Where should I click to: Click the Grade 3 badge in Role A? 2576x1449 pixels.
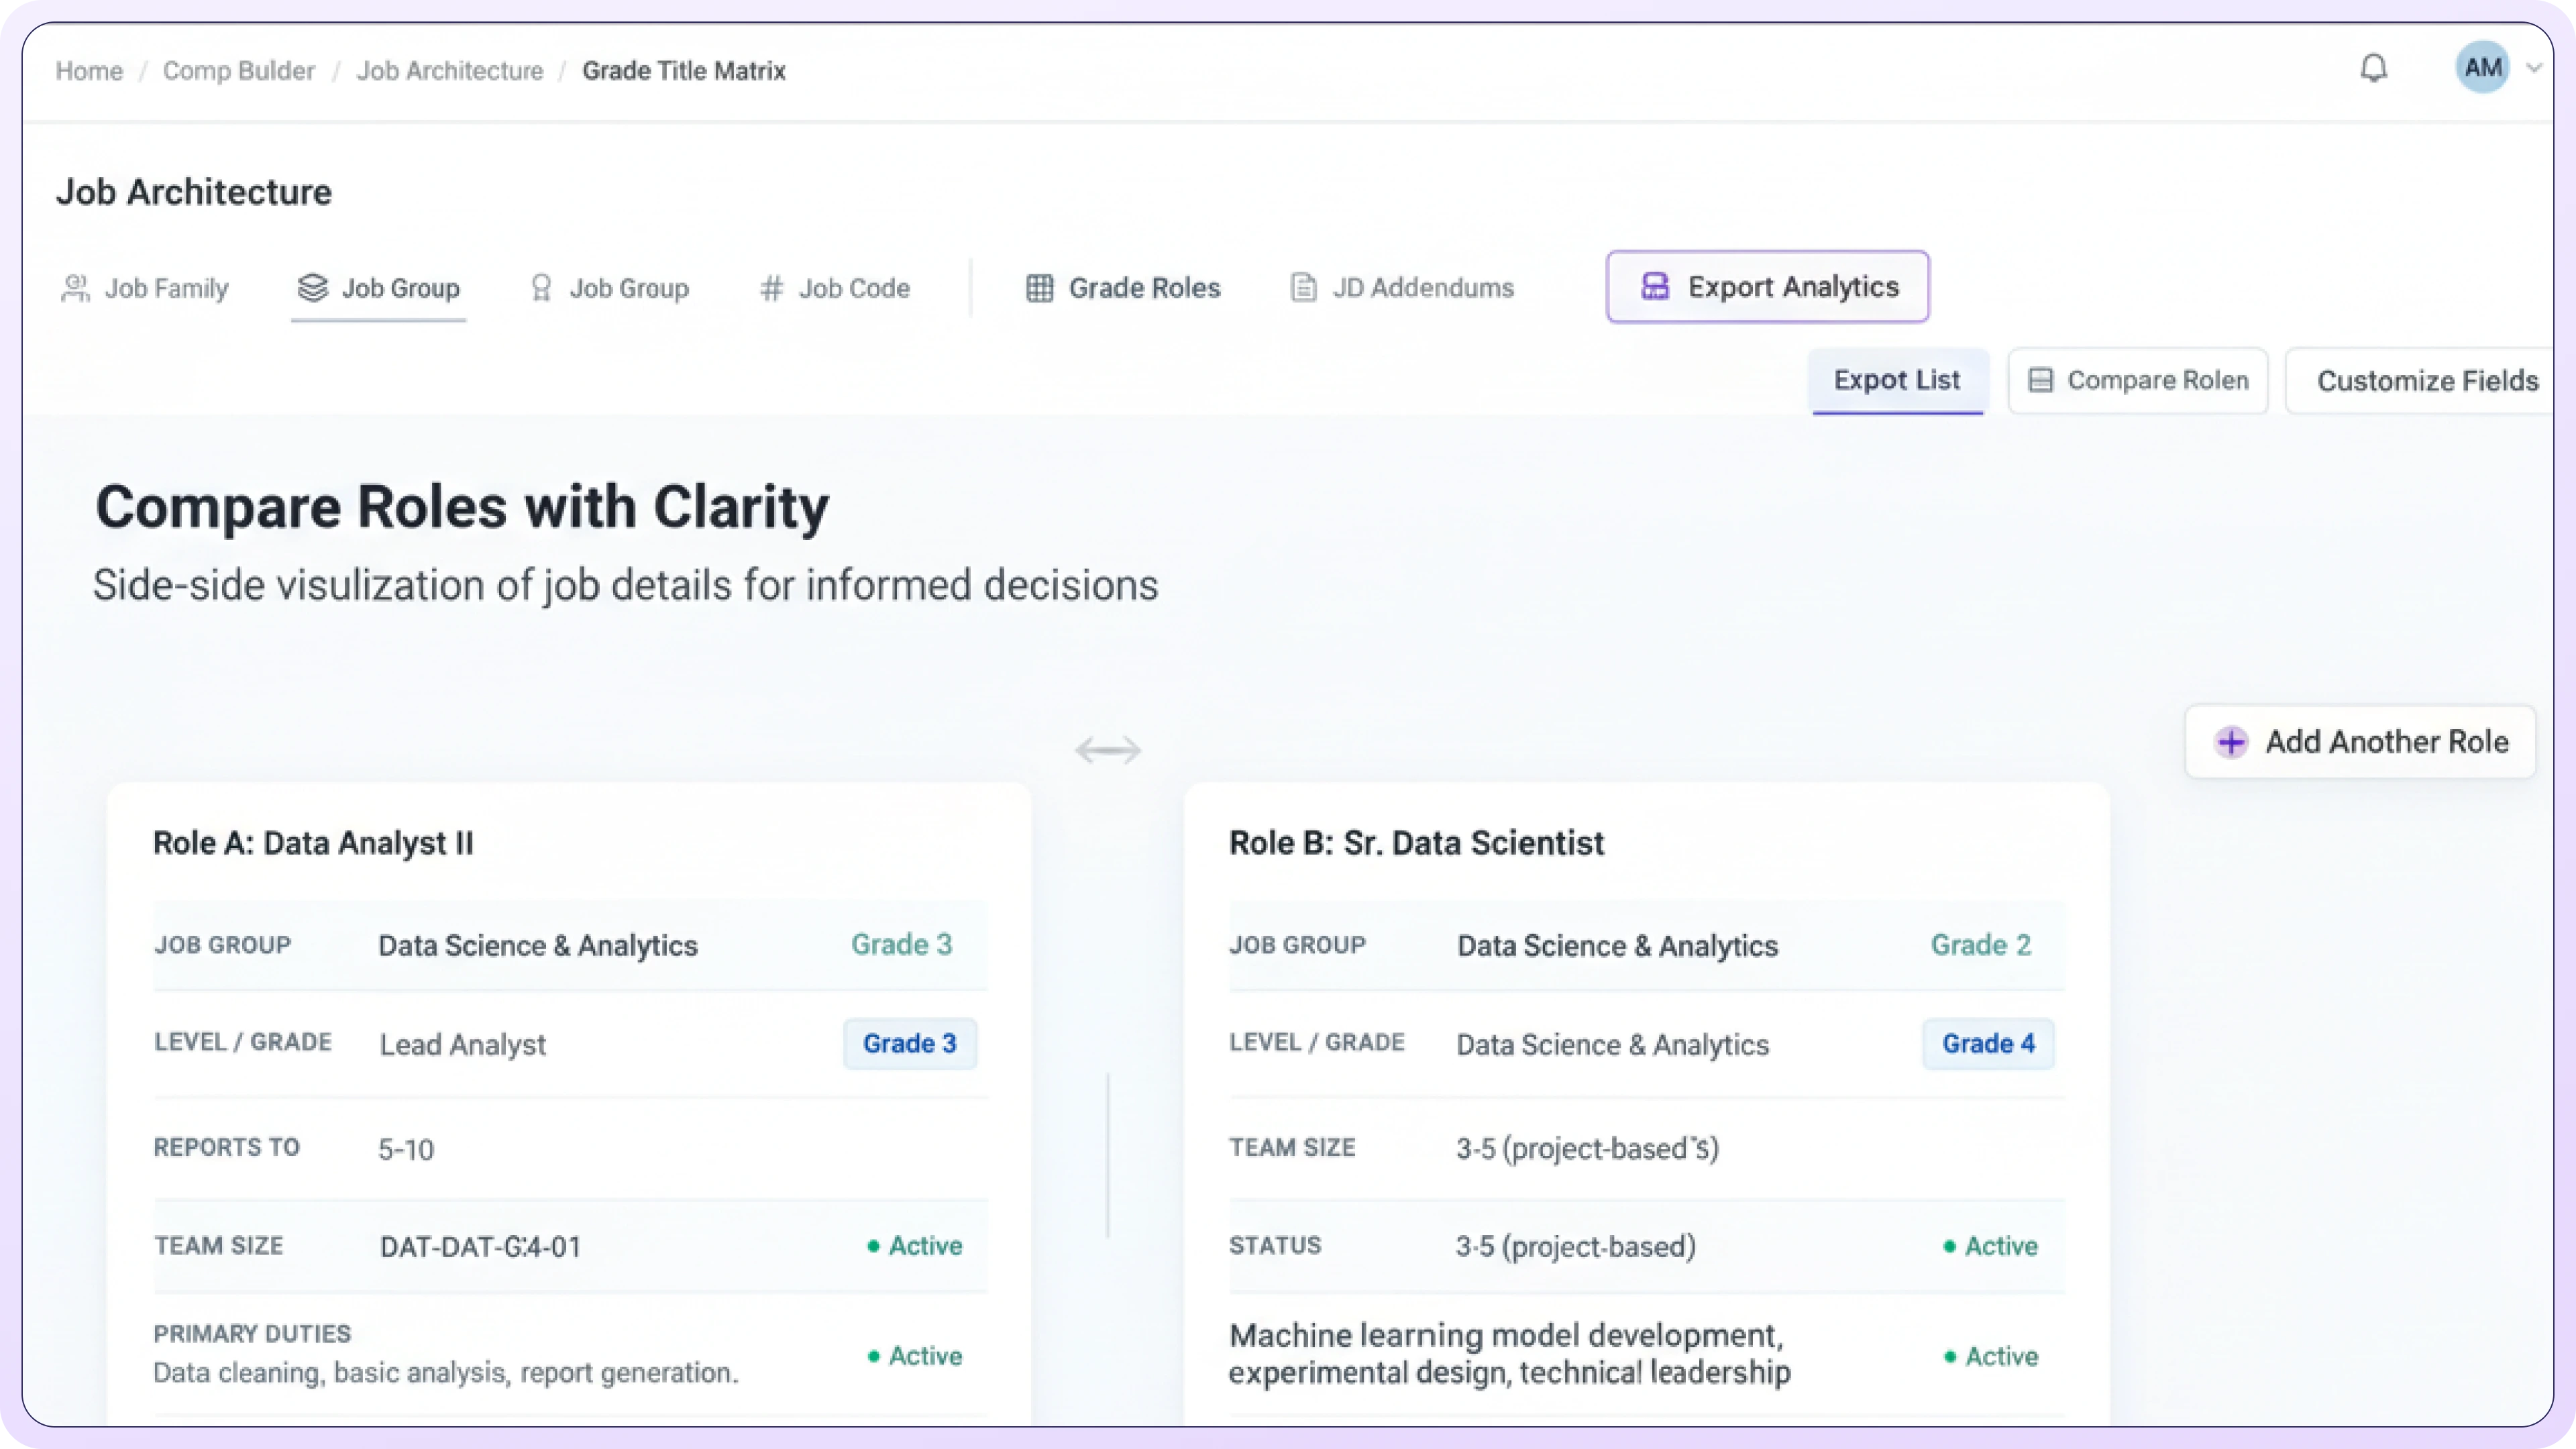click(909, 1043)
